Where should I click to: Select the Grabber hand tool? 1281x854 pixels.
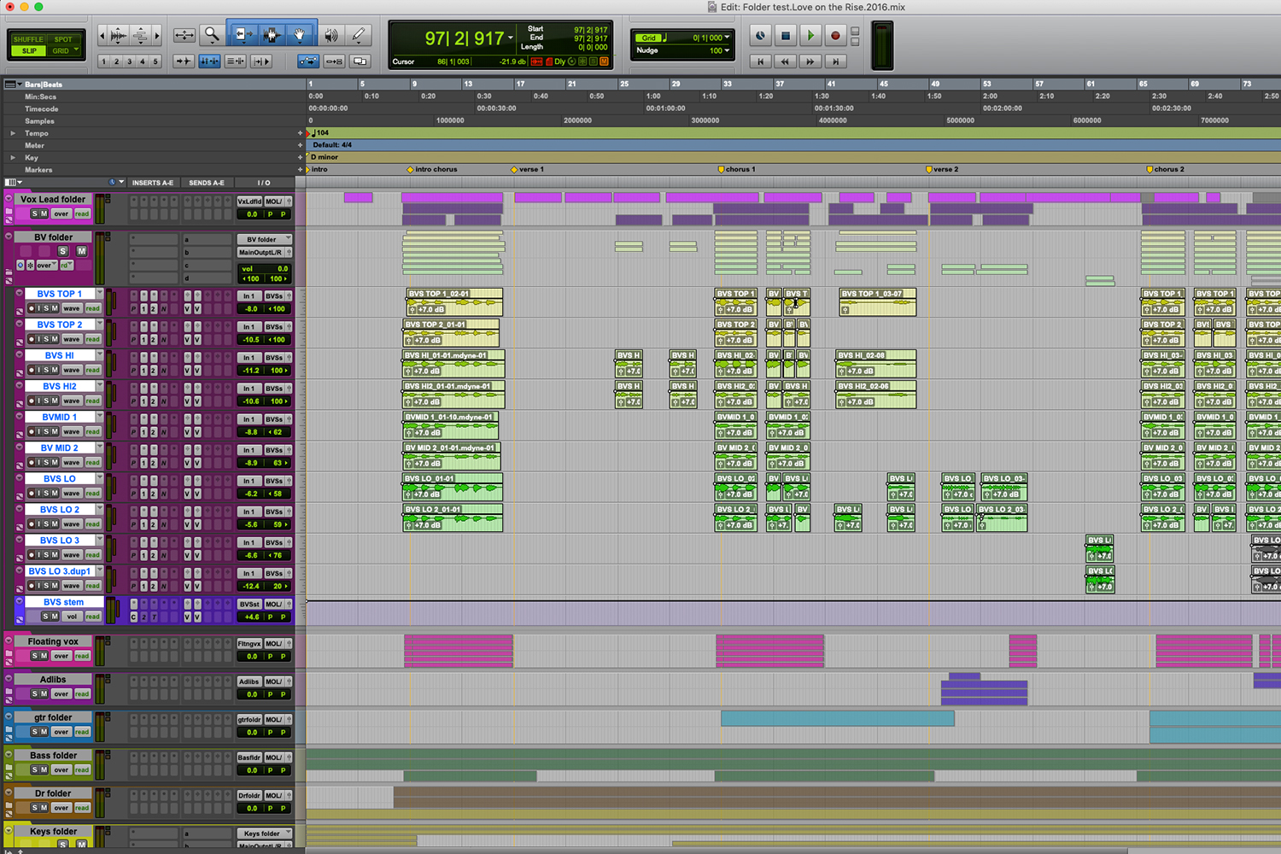301,35
